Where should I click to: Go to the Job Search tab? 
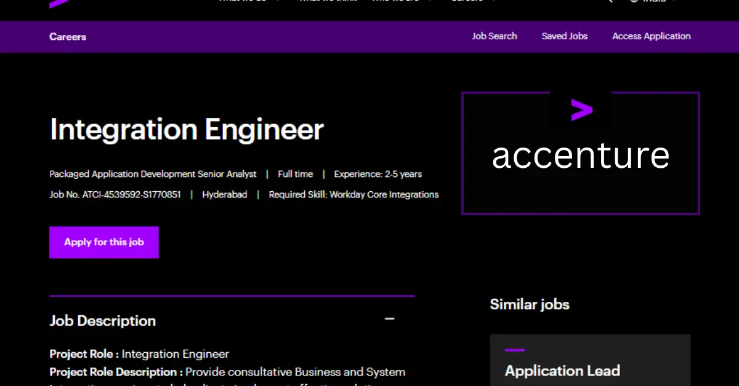click(x=495, y=36)
